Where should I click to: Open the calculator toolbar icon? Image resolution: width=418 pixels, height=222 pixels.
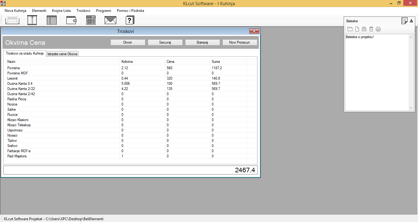91,20
